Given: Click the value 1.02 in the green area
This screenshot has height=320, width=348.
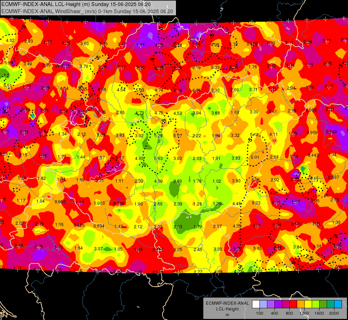Looking at the screenshot, I should (216, 181).
